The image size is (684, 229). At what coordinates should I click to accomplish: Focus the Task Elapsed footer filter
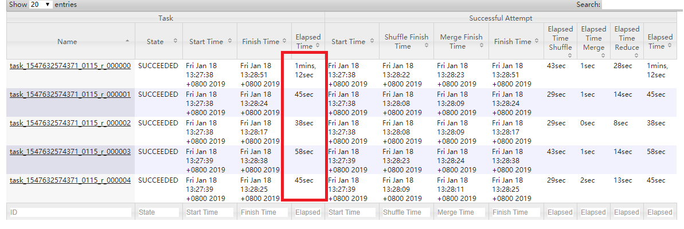point(308,212)
